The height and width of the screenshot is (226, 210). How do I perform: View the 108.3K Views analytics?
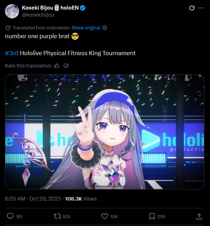pyautogui.click(x=81, y=199)
